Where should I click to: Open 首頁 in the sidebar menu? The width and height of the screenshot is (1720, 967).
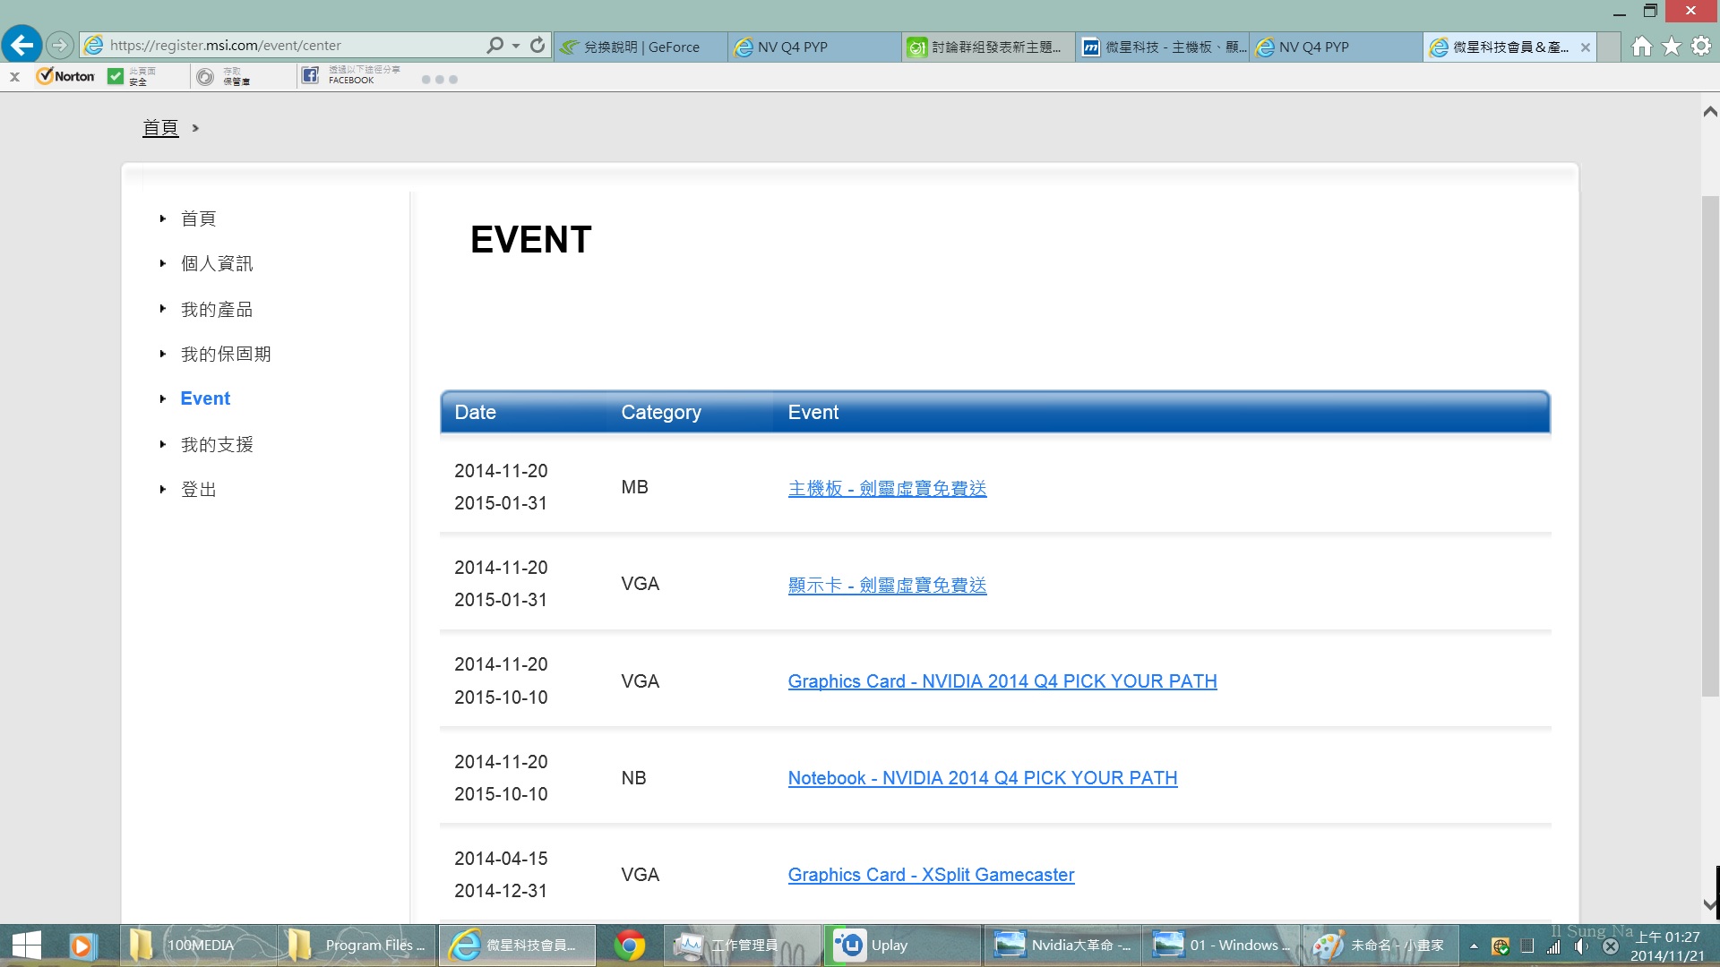point(199,218)
